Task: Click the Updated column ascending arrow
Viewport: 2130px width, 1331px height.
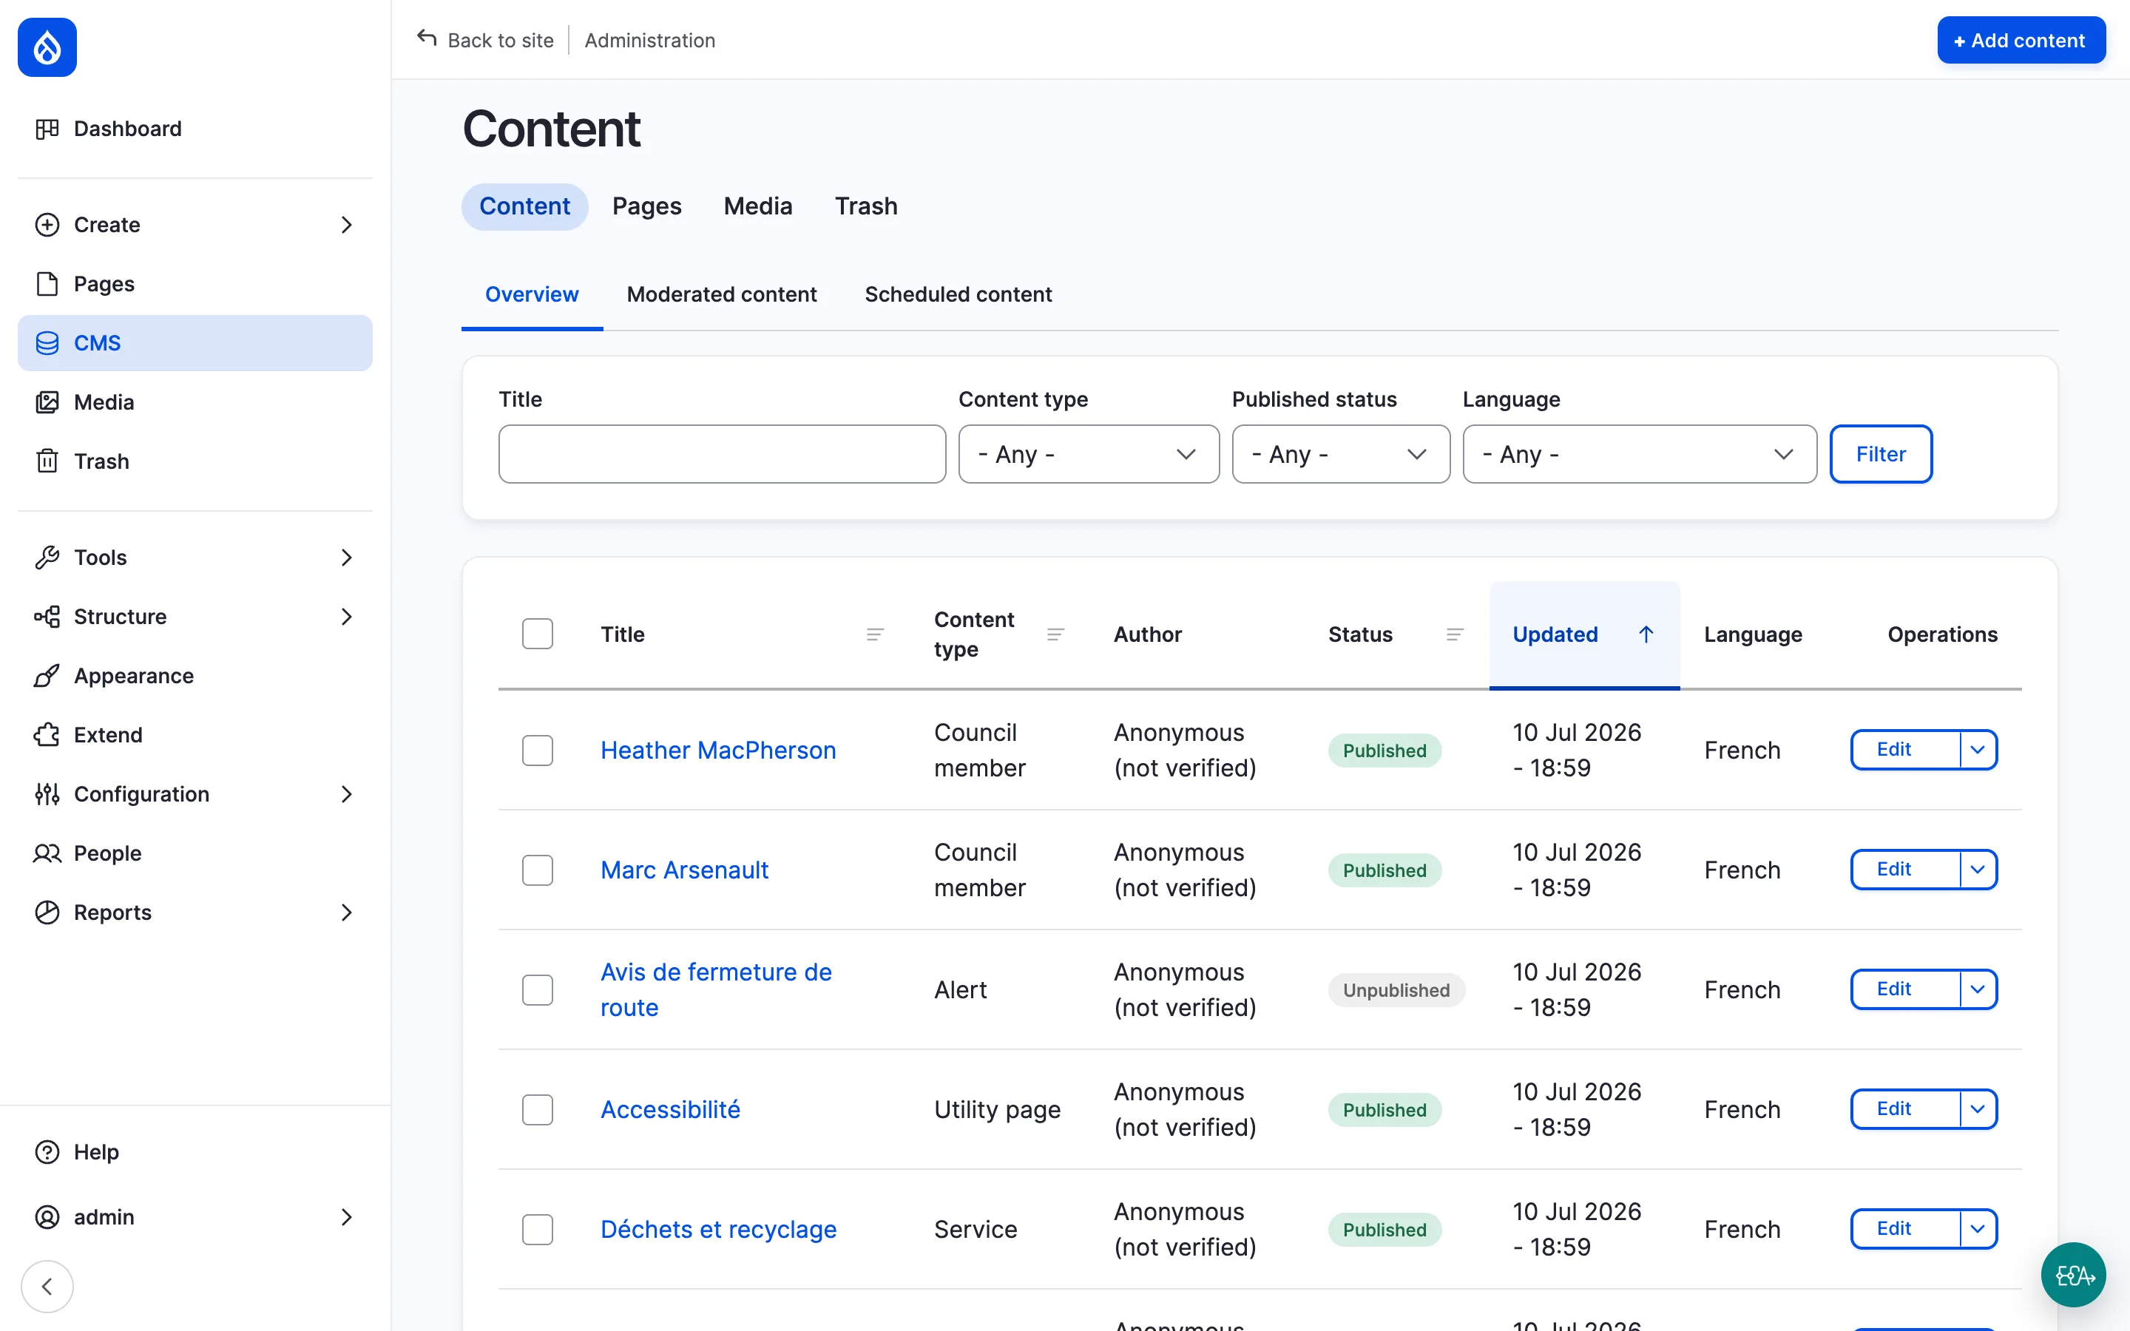Action: point(1646,634)
